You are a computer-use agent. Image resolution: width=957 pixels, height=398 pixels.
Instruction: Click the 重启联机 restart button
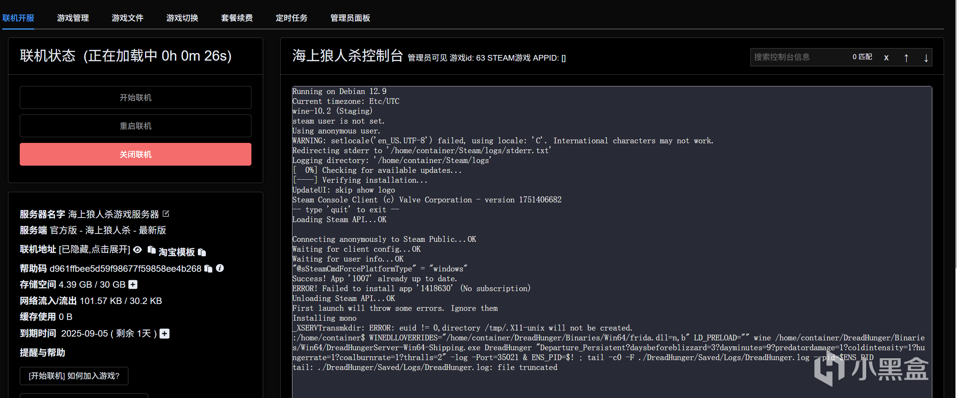136,126
